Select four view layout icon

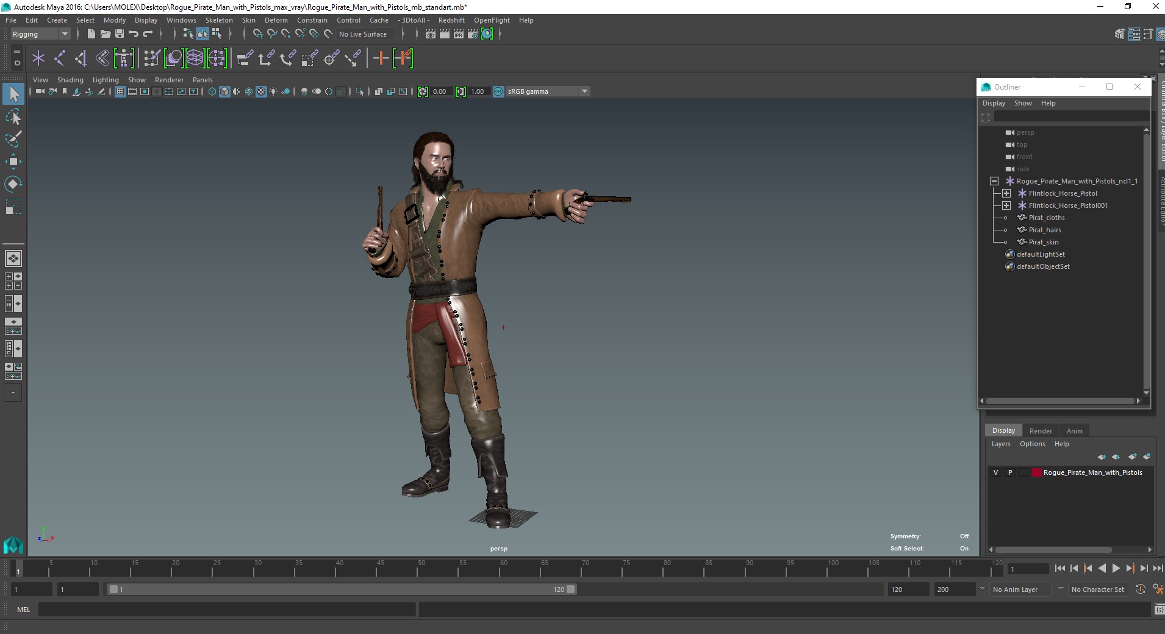[13, 281]
